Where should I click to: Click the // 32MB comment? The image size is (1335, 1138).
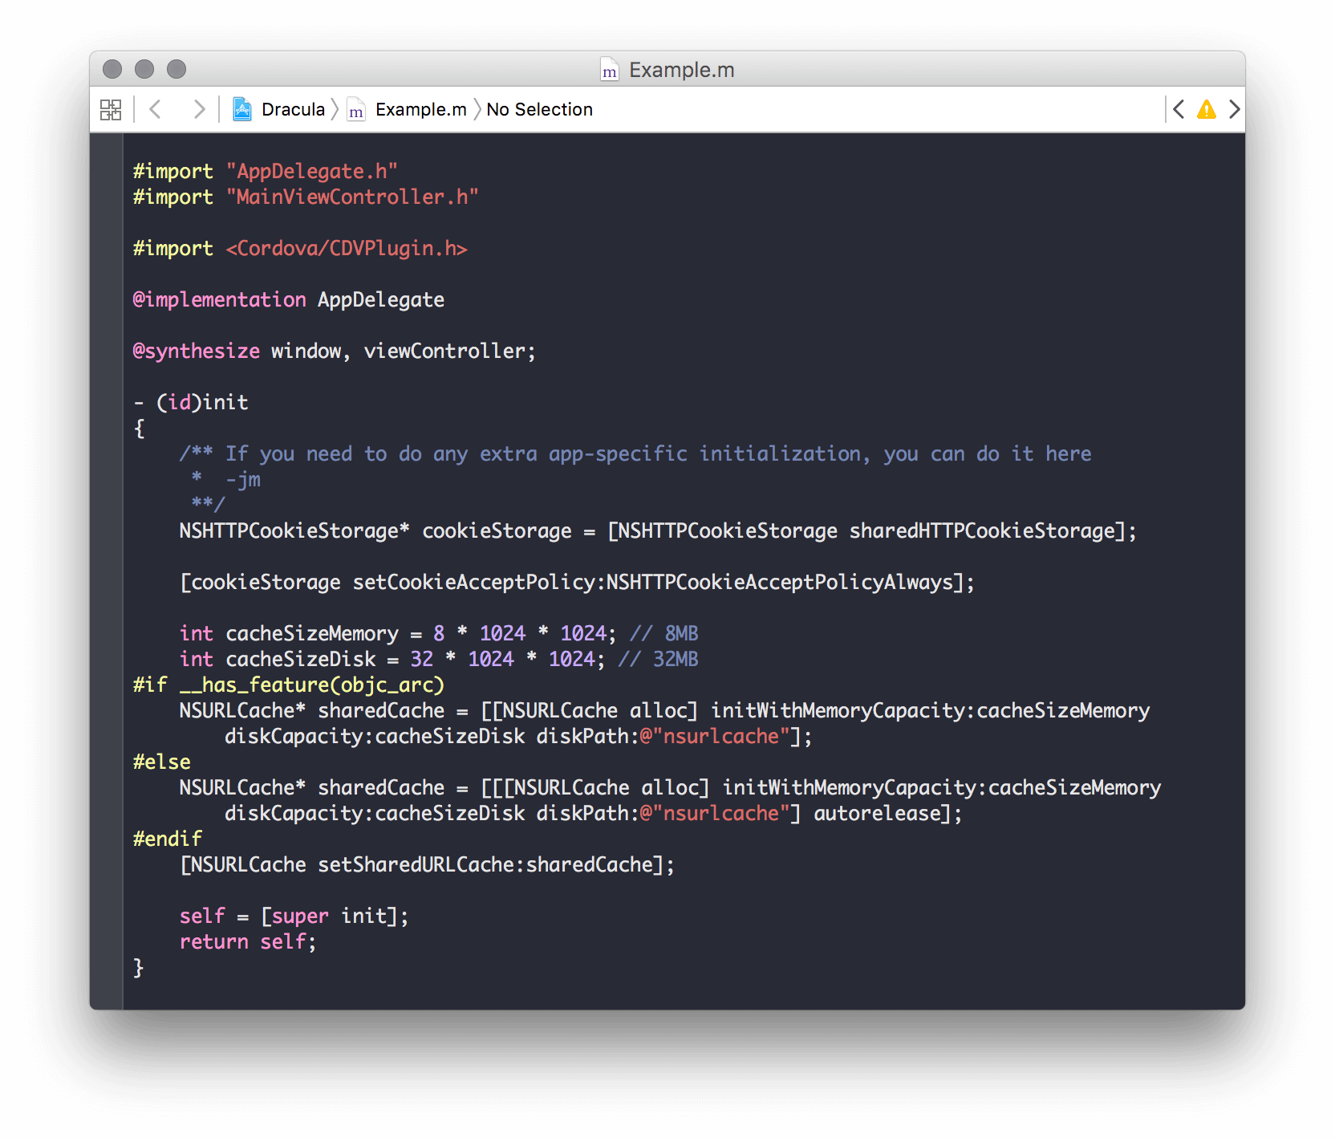click(x=658, y=660)
